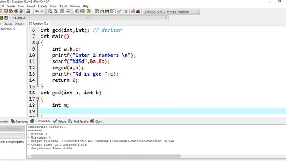Open the Help menu
The image size is (286, 161).
(85, 6)
